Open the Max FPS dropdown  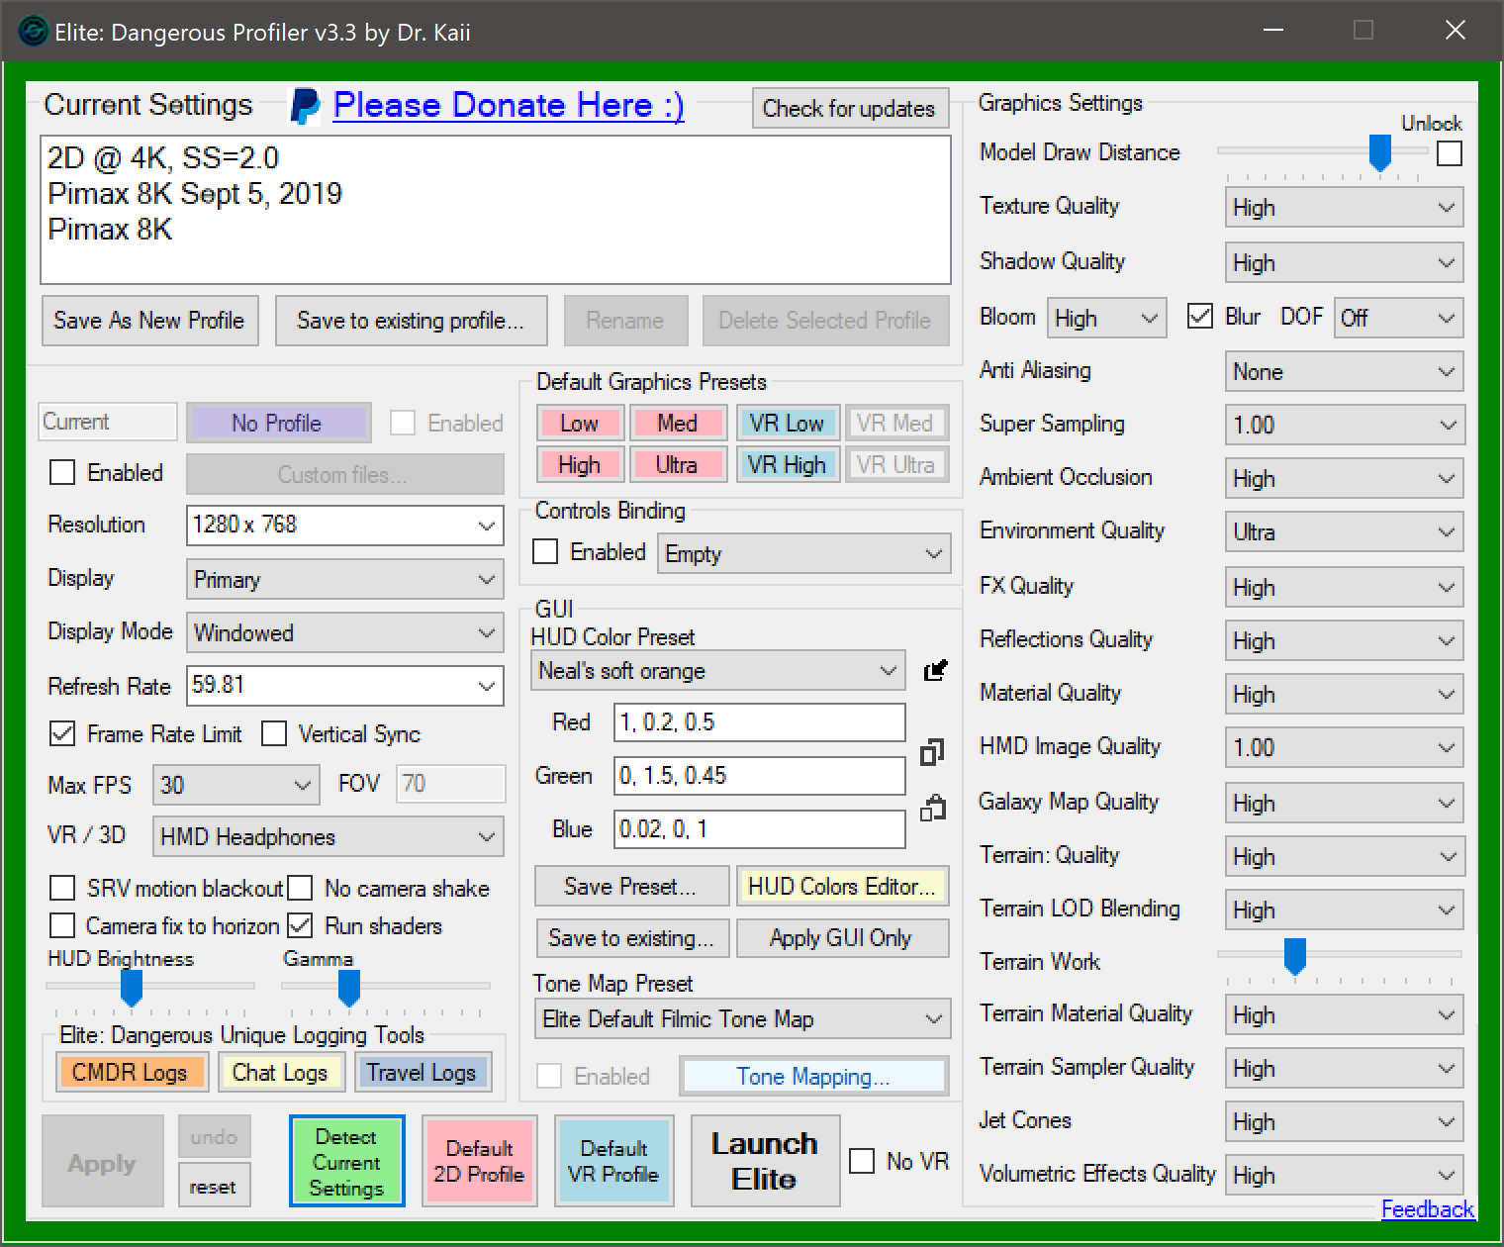click(x=236, y=785)
